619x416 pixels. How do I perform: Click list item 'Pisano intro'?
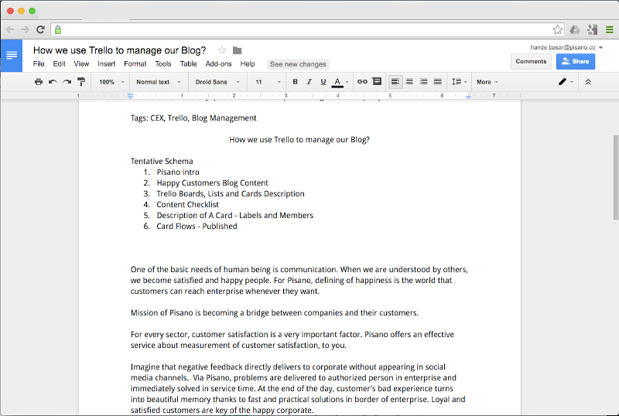click(x=178, y=172)
